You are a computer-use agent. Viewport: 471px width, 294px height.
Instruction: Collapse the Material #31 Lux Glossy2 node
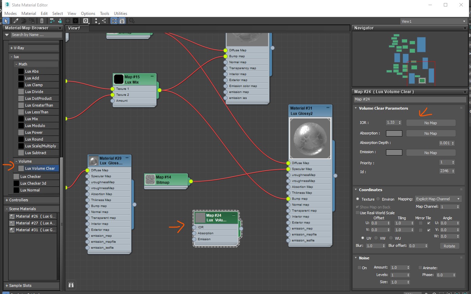pos(328,108)
